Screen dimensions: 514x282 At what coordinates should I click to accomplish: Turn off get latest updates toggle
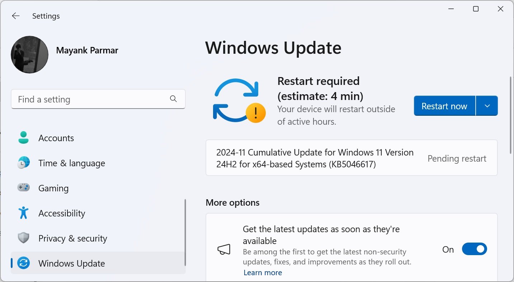point(474,249)
